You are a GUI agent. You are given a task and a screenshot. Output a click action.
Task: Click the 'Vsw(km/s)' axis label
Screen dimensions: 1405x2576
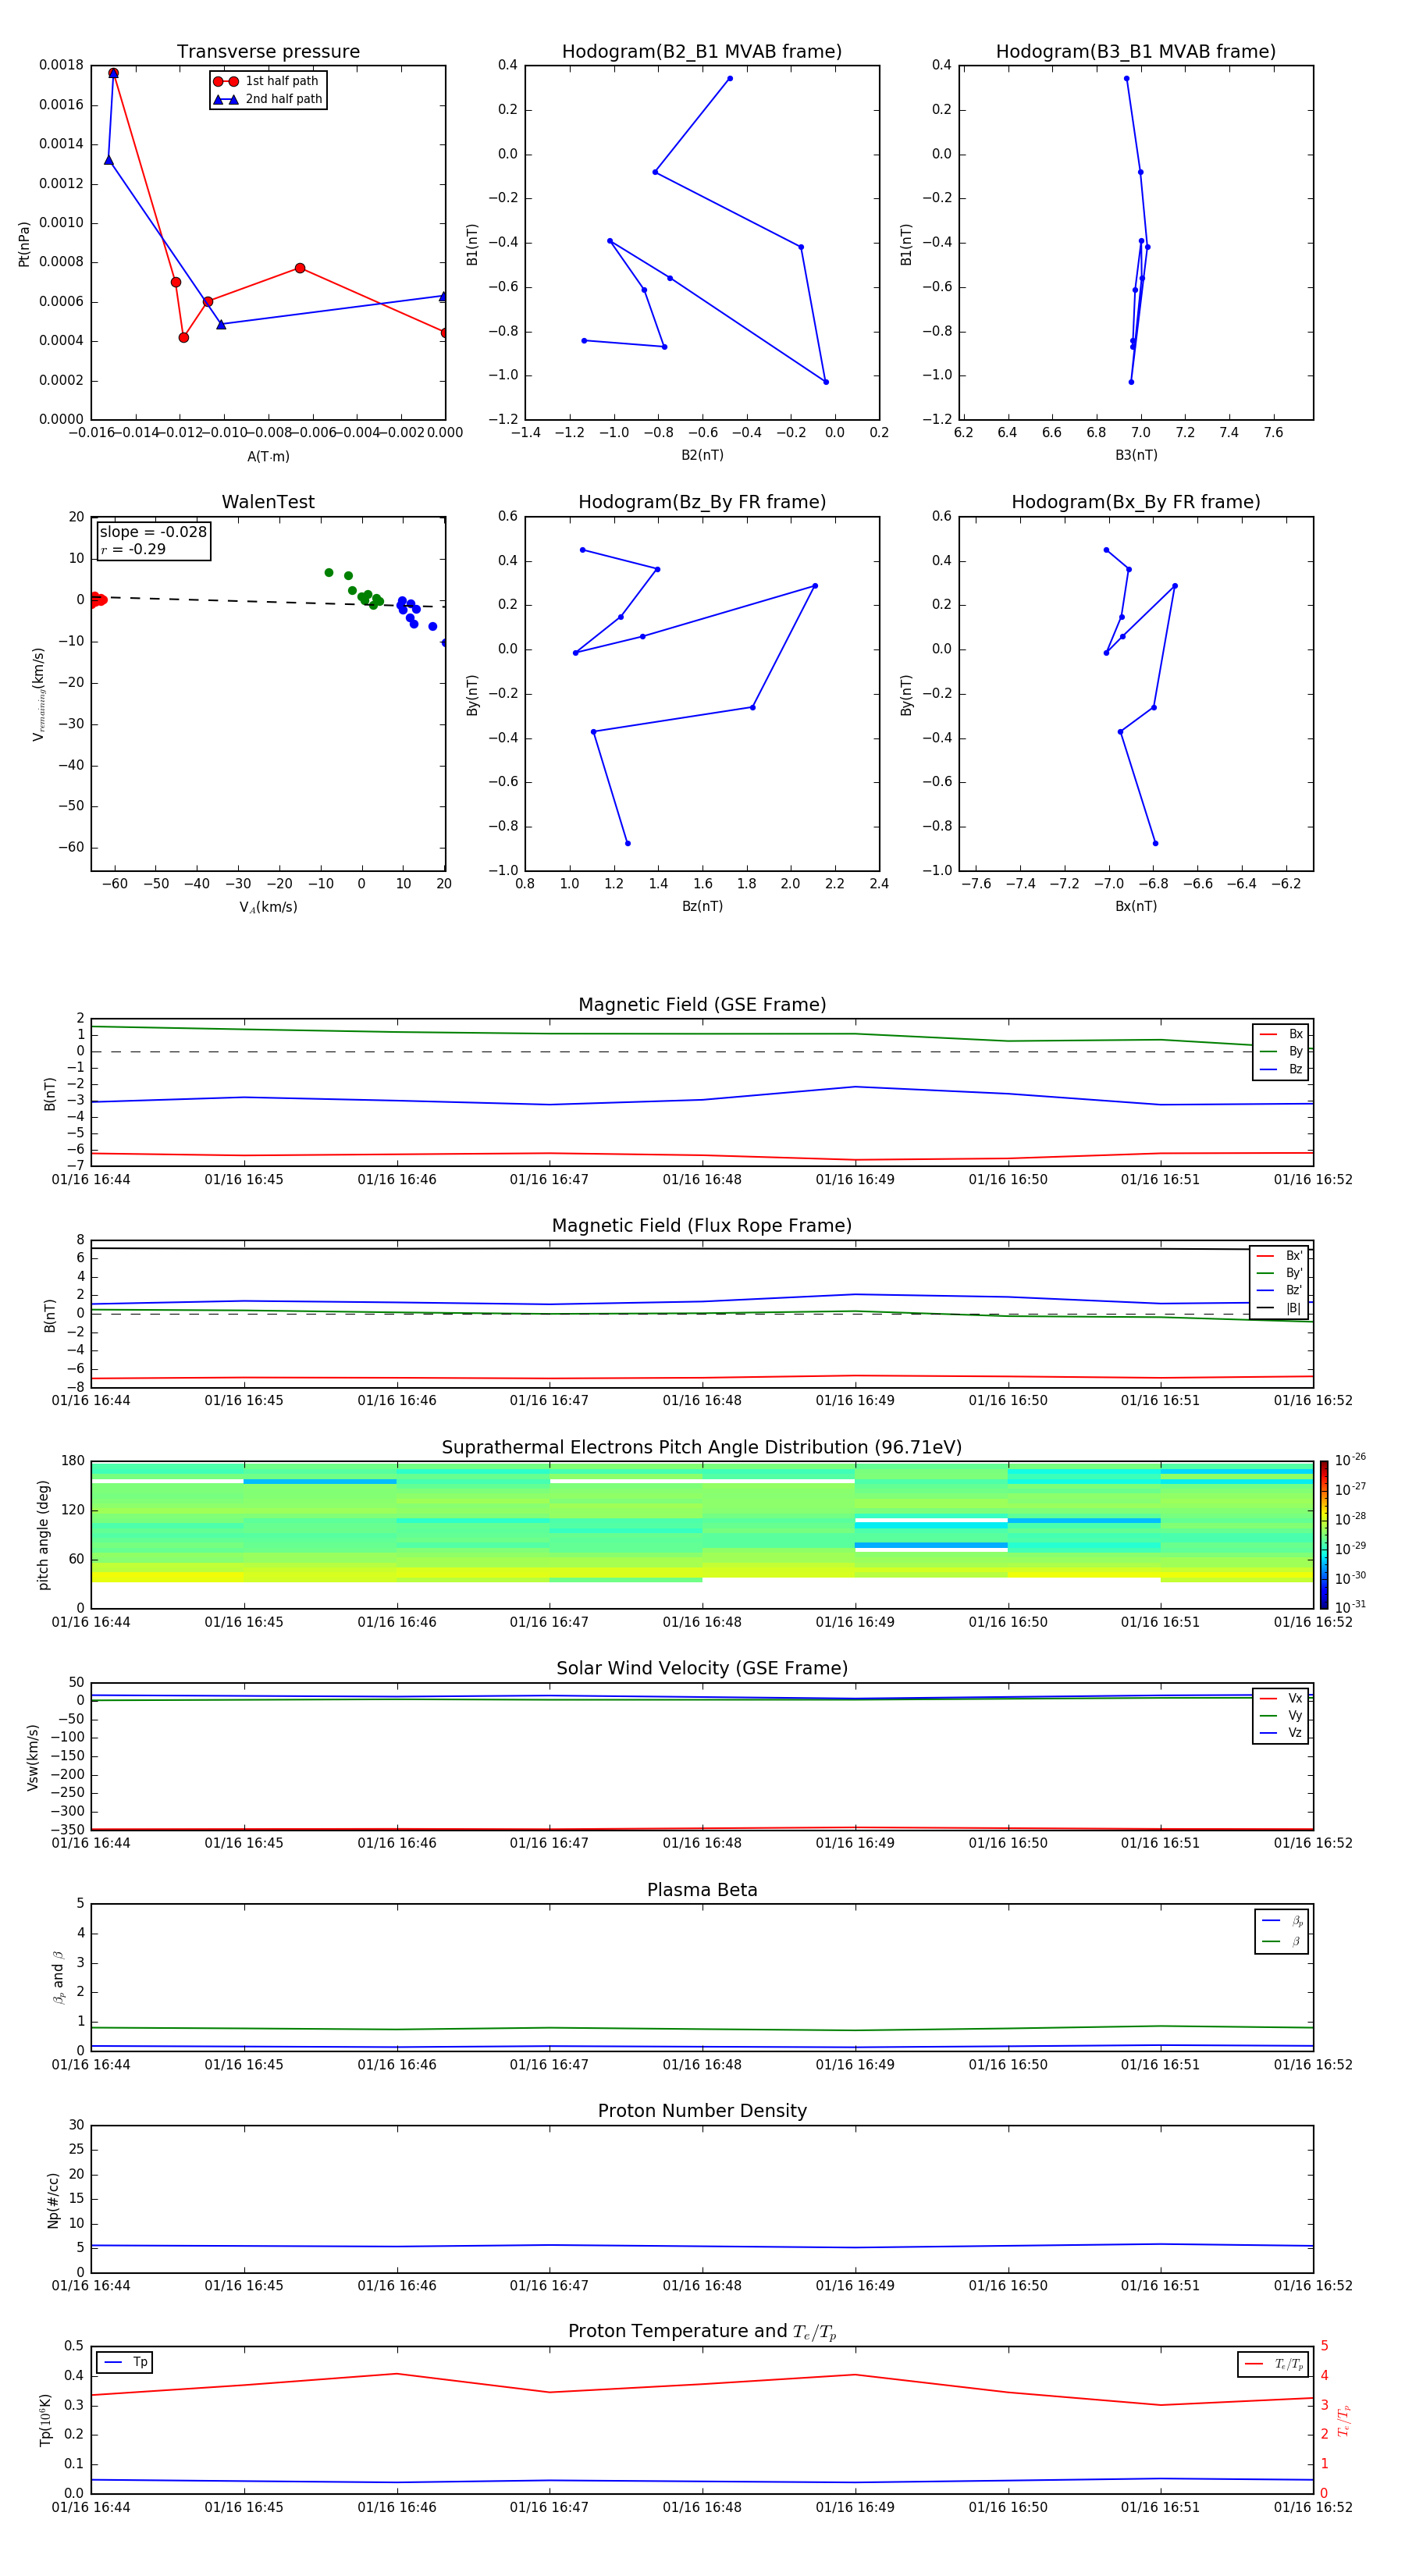click(x=33, y=1757)
